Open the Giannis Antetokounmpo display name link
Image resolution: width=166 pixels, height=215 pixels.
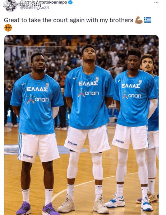point(44,2)
